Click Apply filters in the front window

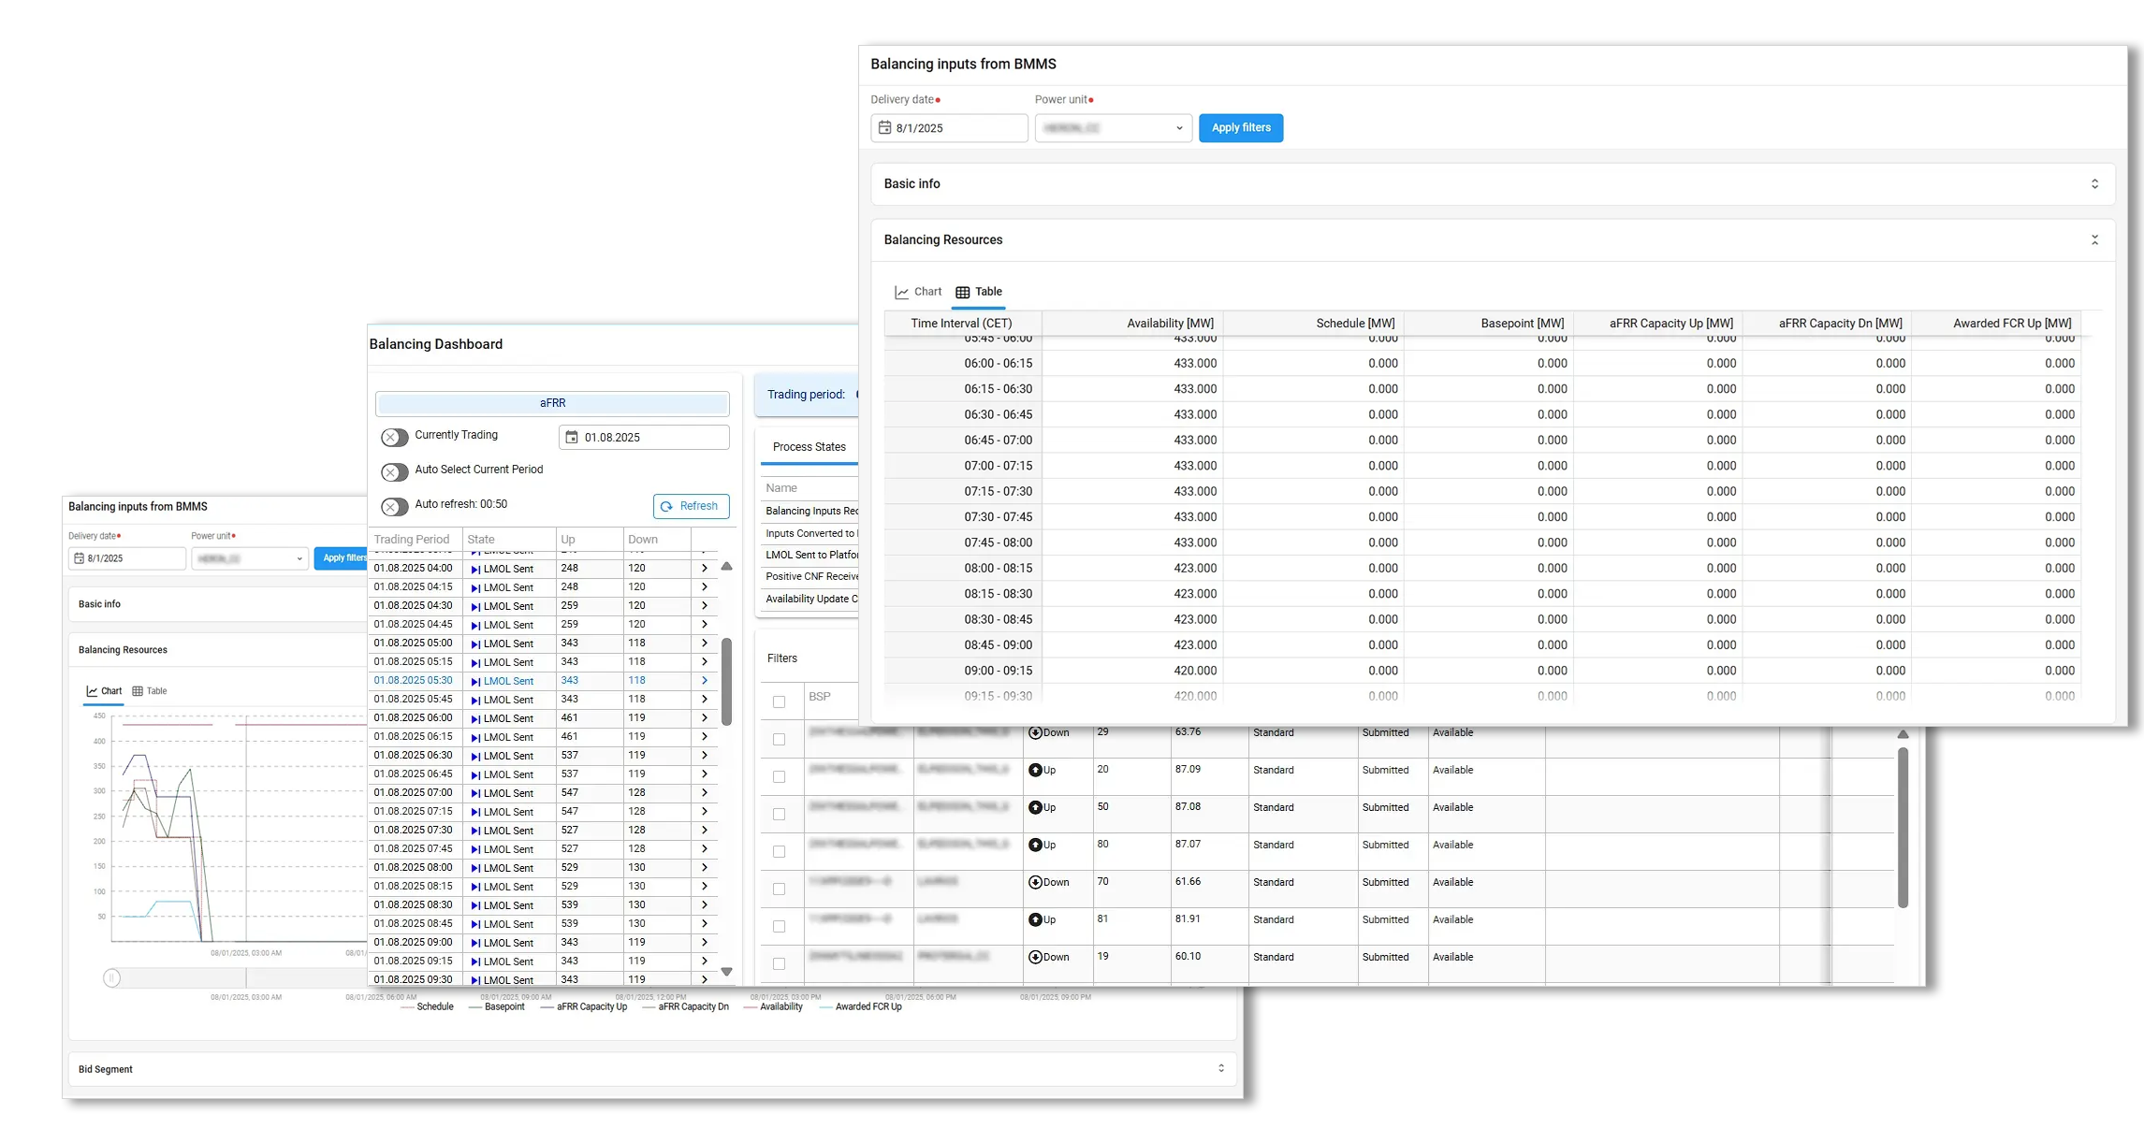click(1241, 127)
